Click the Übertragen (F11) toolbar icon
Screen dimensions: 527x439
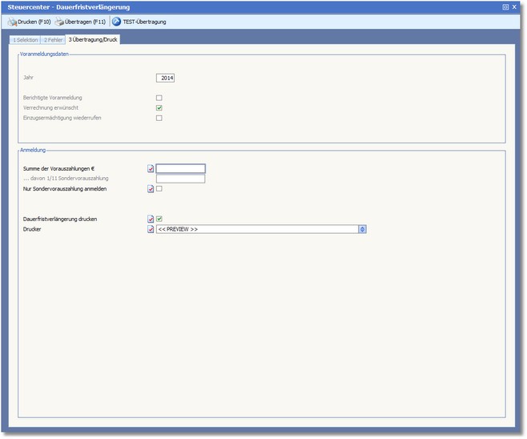[60, 22]
